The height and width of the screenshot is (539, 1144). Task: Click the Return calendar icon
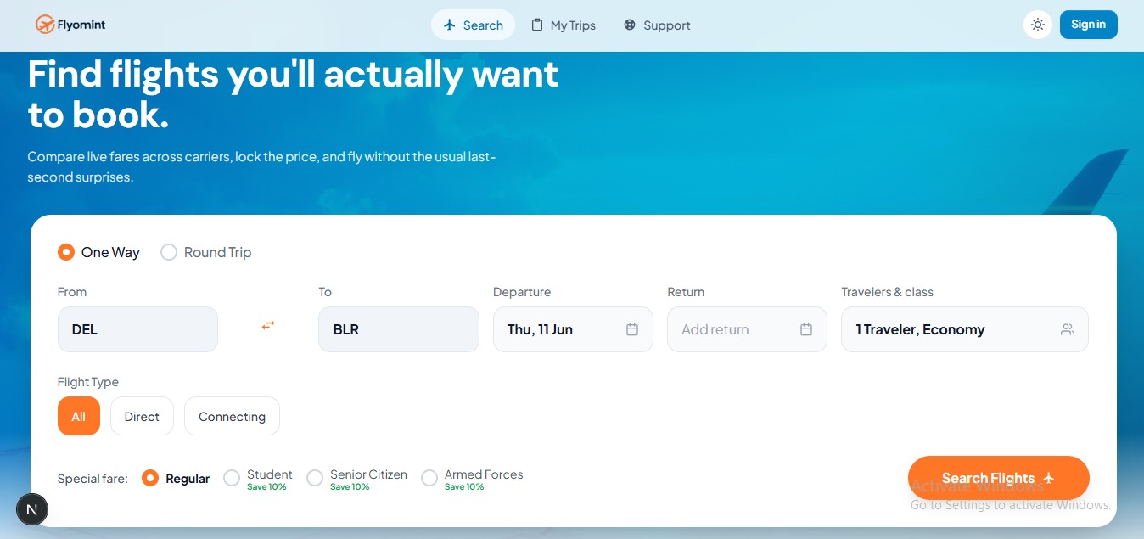[806, 329]
